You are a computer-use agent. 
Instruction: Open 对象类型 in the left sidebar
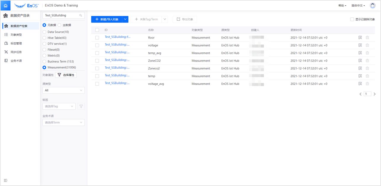(x=16, y=35)
